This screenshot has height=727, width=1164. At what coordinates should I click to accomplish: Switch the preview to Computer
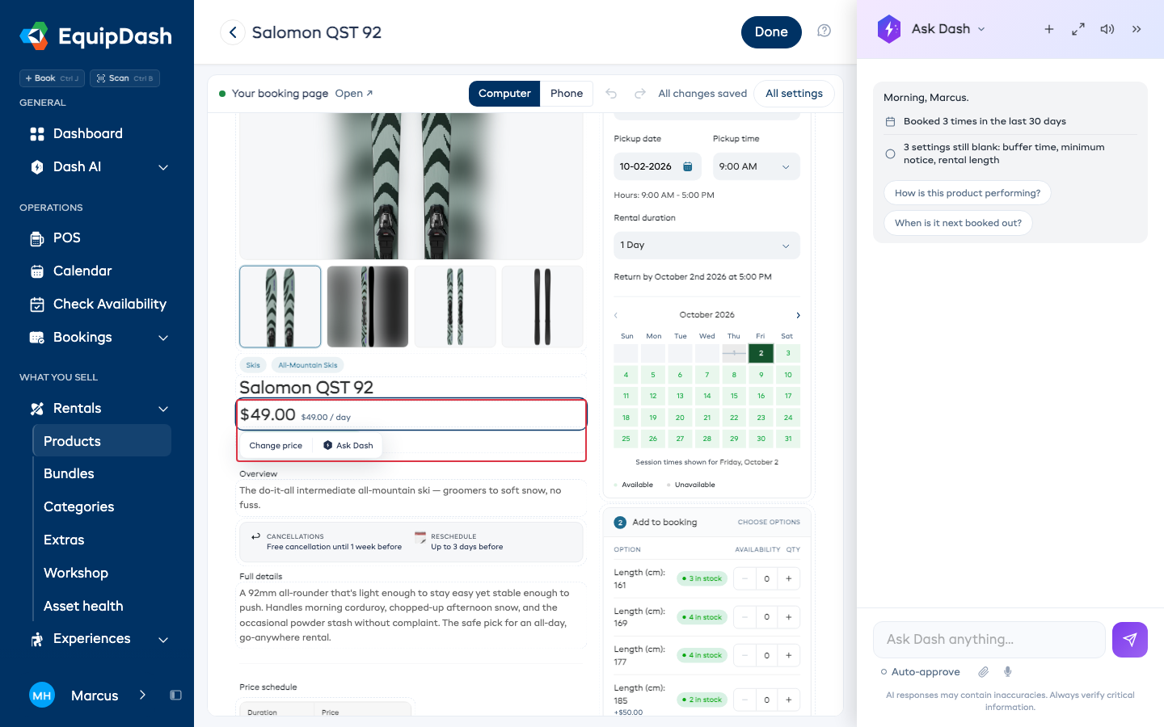(x=504, y=94)
